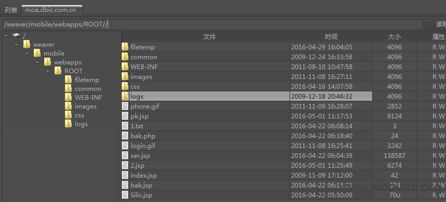
Task: Click the css folder icon in file list
Action: point(125,86)
